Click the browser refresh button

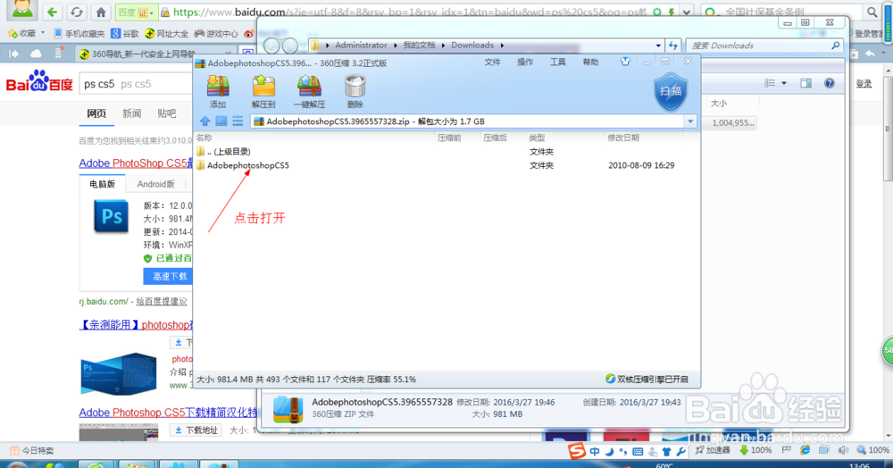(77, 12)
